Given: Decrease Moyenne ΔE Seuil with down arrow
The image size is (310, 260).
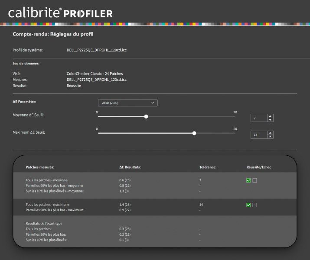Looking at the screenshot, I should (x=270, y=120).
